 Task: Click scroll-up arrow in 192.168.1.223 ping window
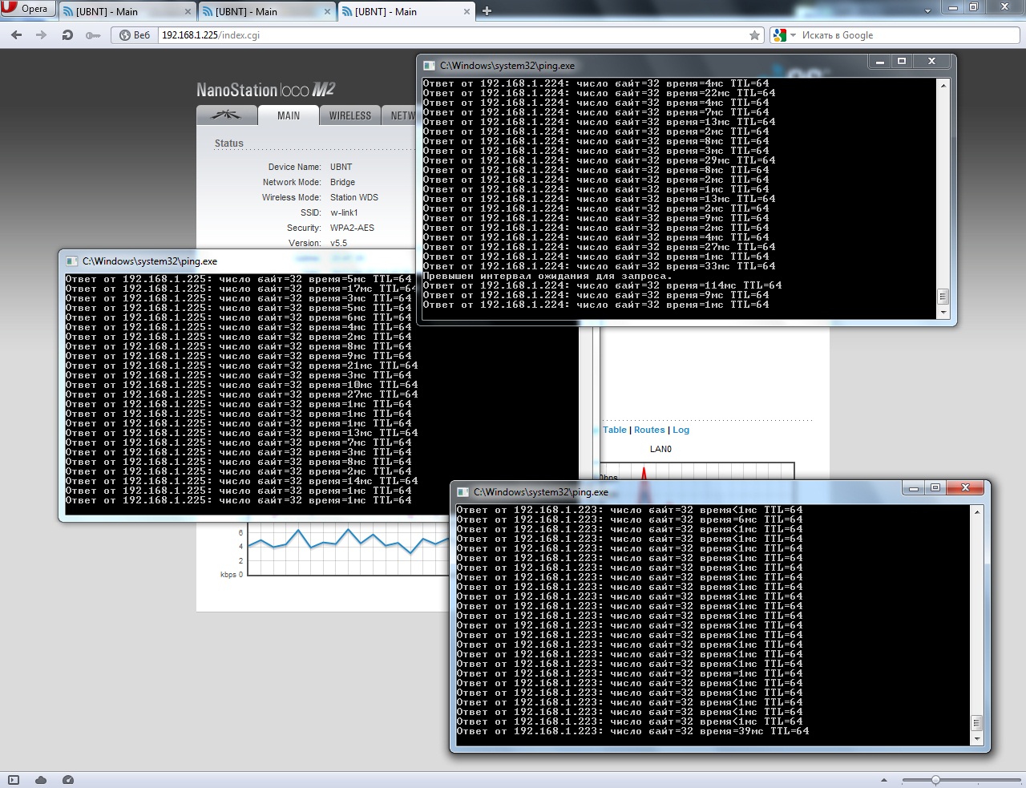tap(976, 511)
